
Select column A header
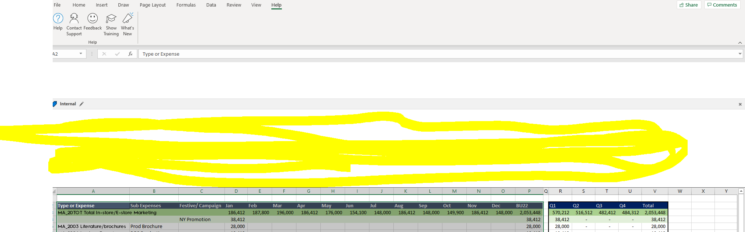point(93,191)
